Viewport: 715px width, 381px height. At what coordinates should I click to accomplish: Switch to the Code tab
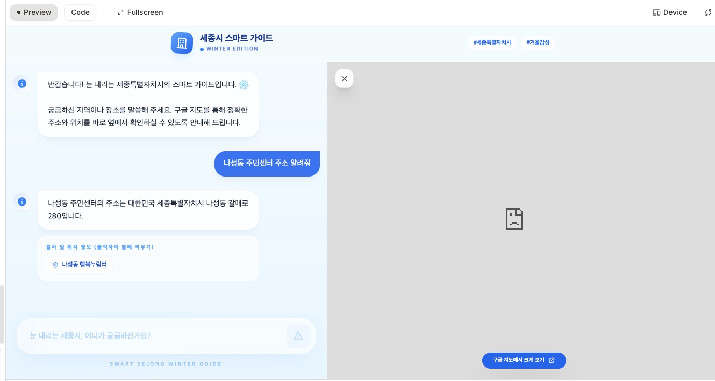click(x=80, y=12)
